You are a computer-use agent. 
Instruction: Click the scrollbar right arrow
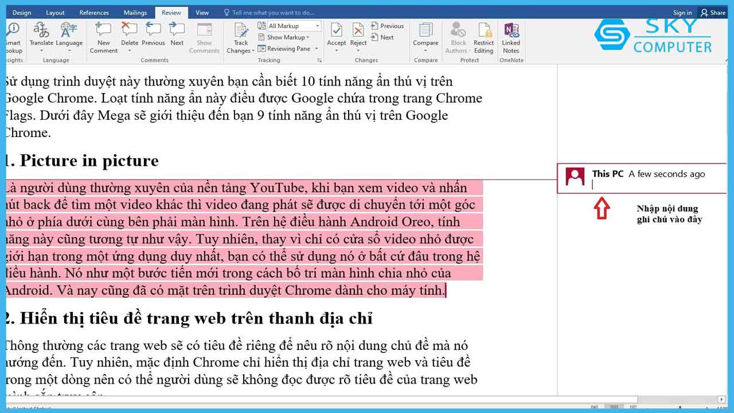[721, 399]
